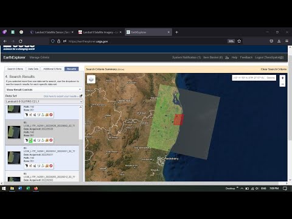Add highlighted scene to bulk download

click(x=47, y=141)
